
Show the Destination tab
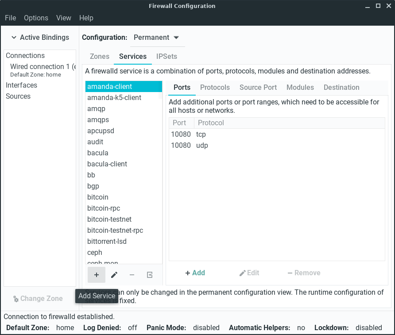click(341, 88)
